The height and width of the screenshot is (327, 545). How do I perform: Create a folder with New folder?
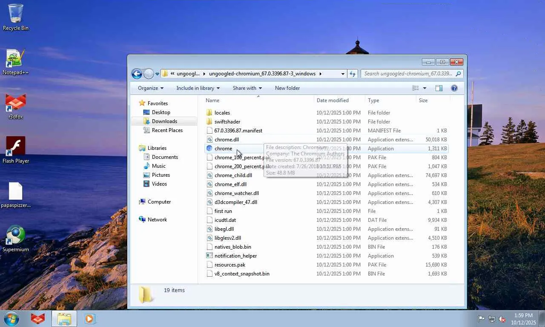[287, 88]
